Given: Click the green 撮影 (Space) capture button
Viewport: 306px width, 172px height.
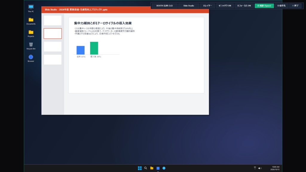Looking at the screenshot, I should 264,6.
